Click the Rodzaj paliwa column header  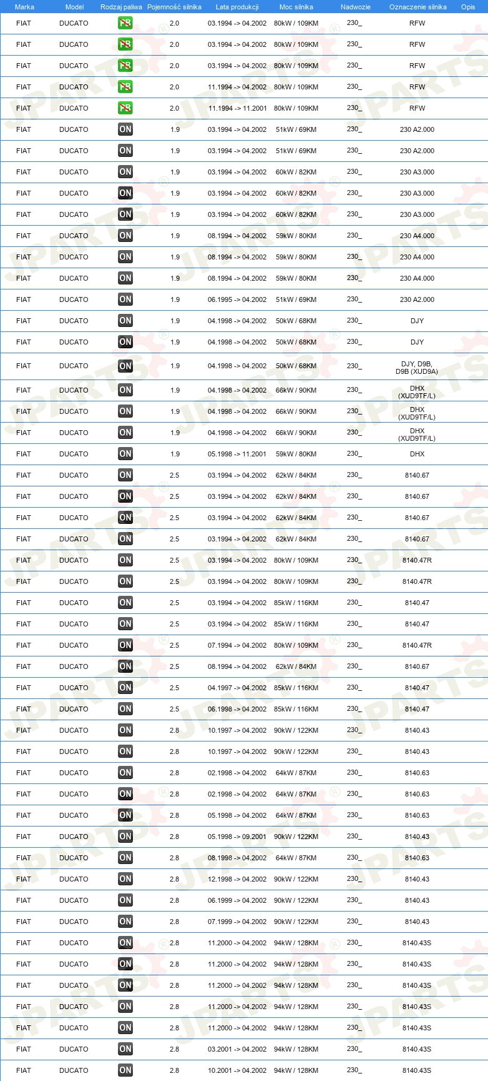(121, 7)
